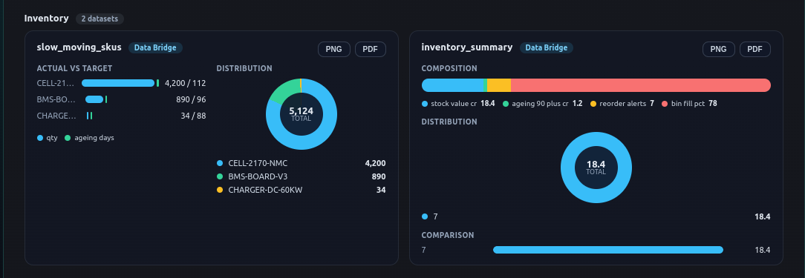Click blue dot beside CELL-2170-NMC

220,163
